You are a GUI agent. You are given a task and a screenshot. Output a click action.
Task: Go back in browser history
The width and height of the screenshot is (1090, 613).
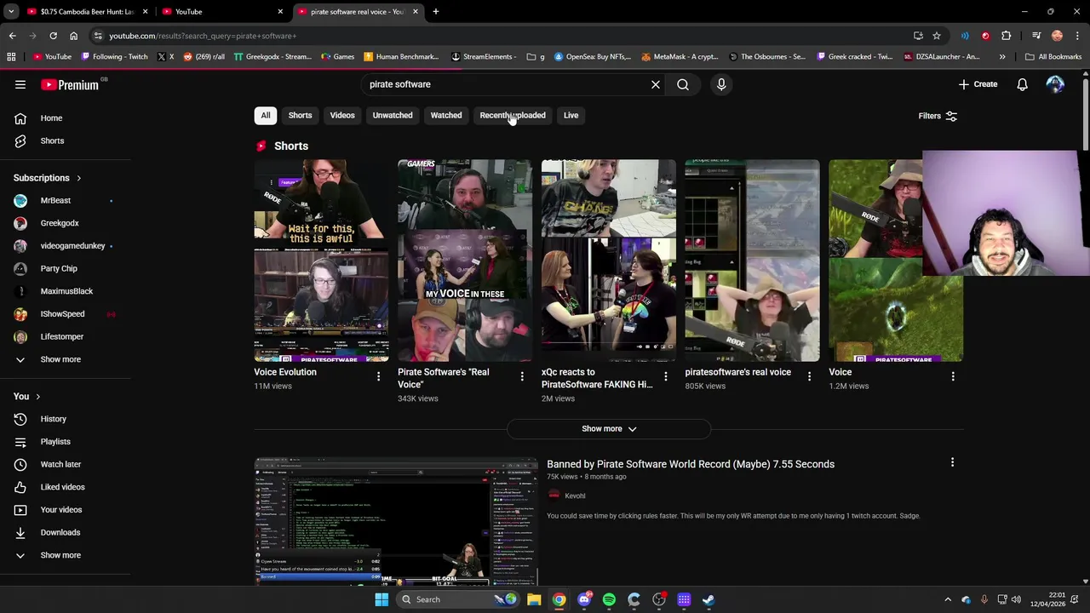[12, 36]
